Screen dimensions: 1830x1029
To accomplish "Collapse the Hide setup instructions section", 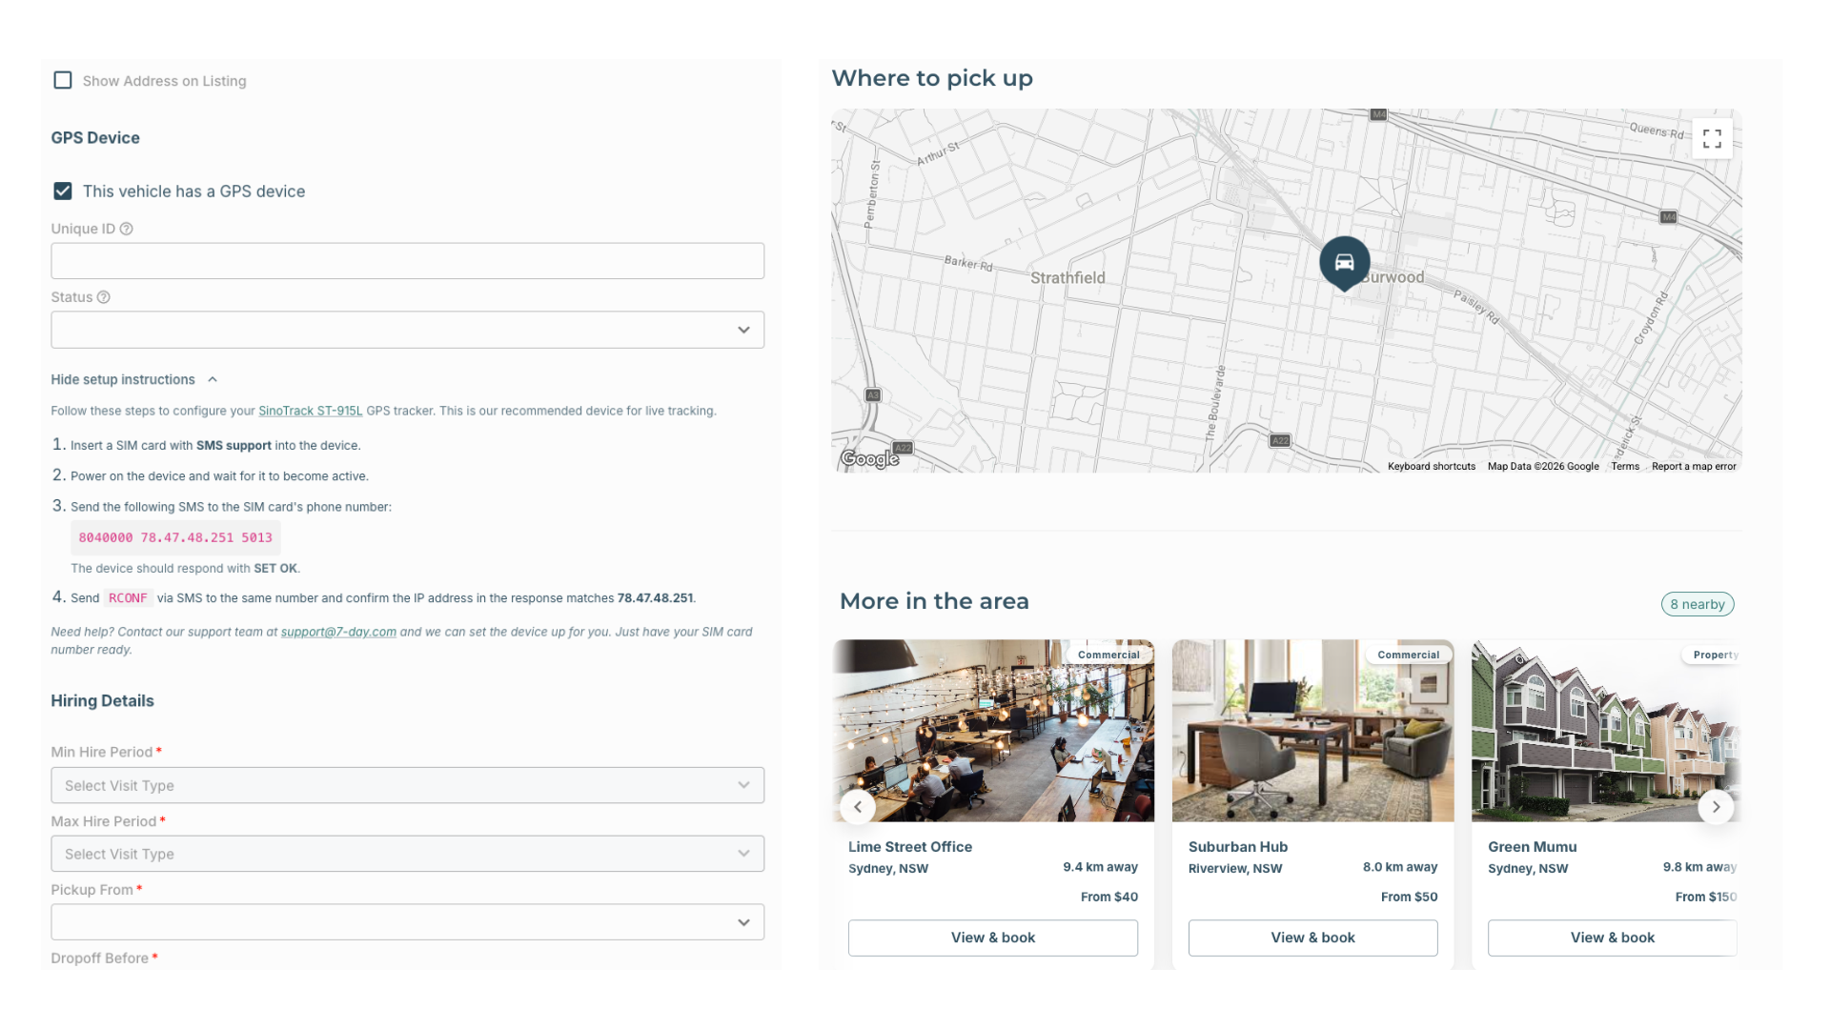I will [x=134, y=379].
